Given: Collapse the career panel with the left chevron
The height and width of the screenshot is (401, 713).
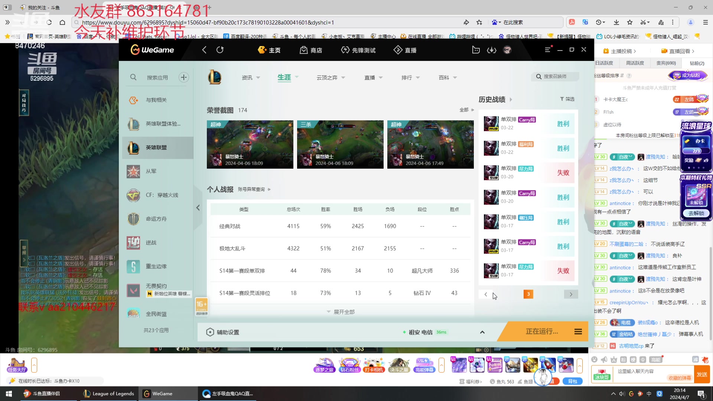Looking at the screenshot, I should (198, 208).
